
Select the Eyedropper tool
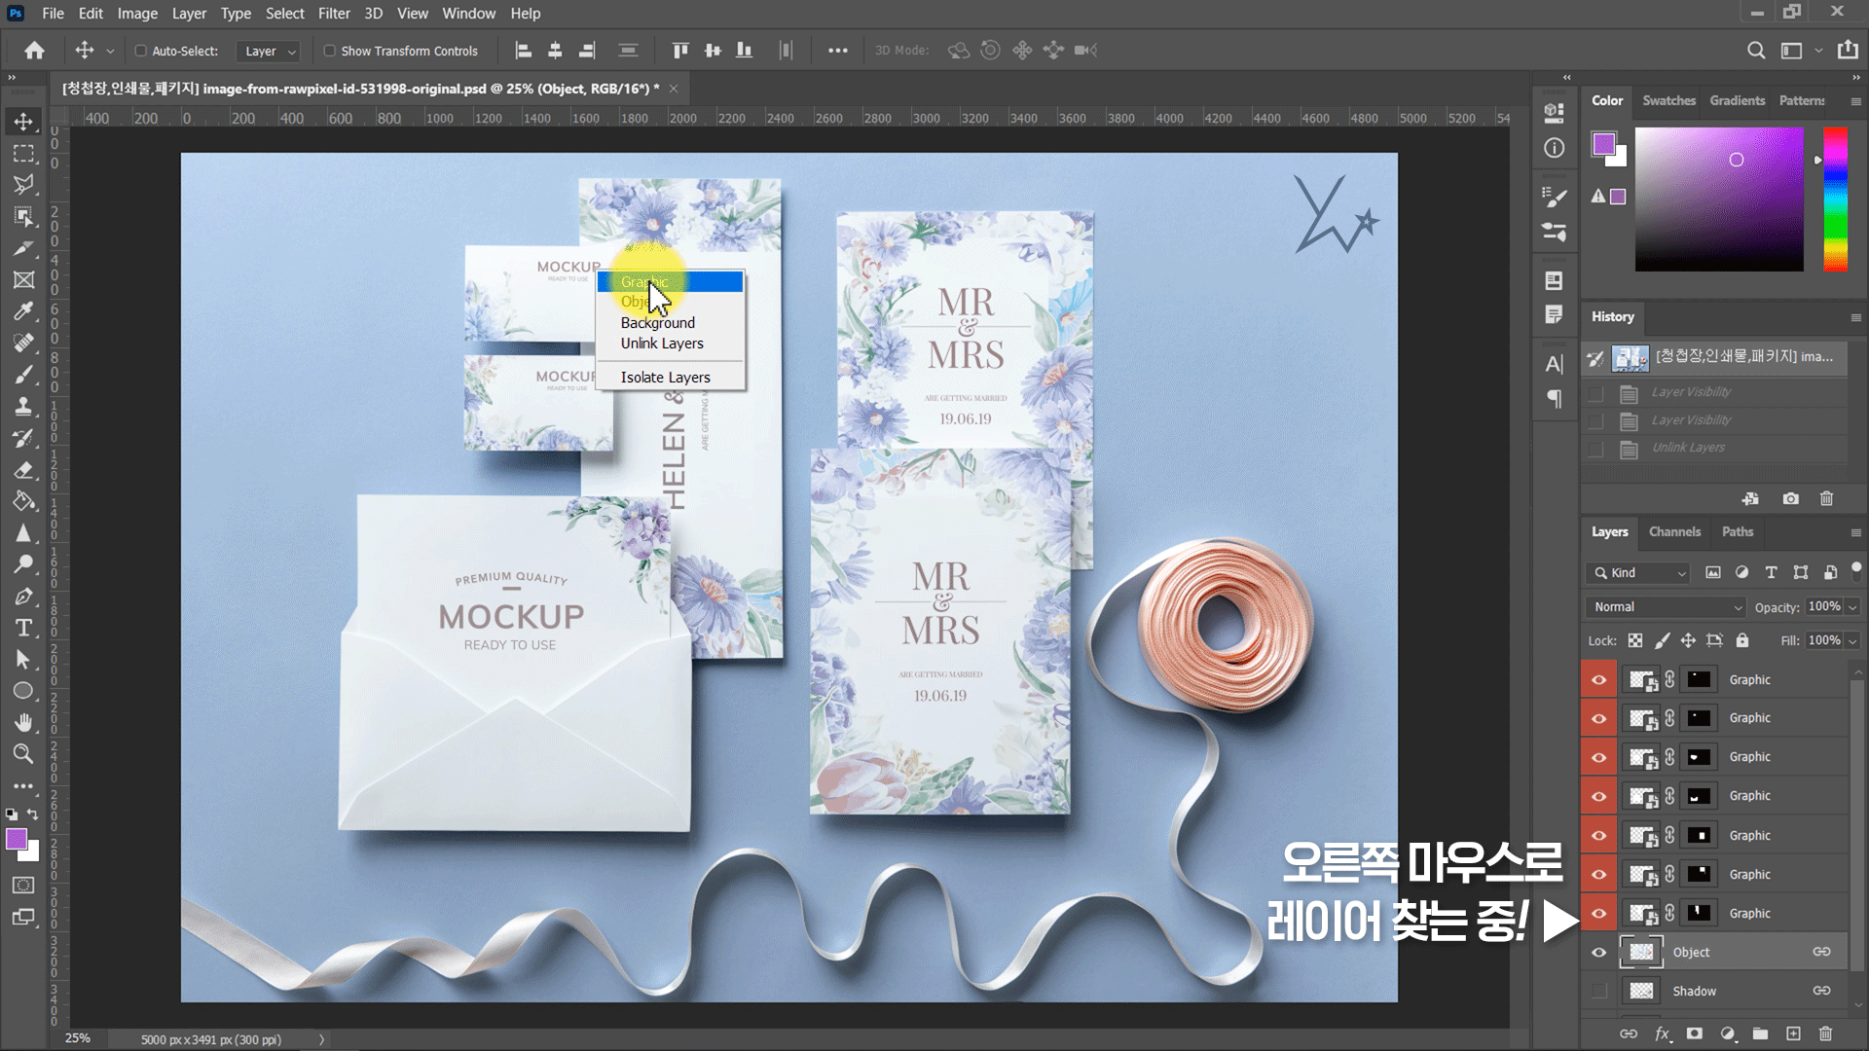[23, 311]
